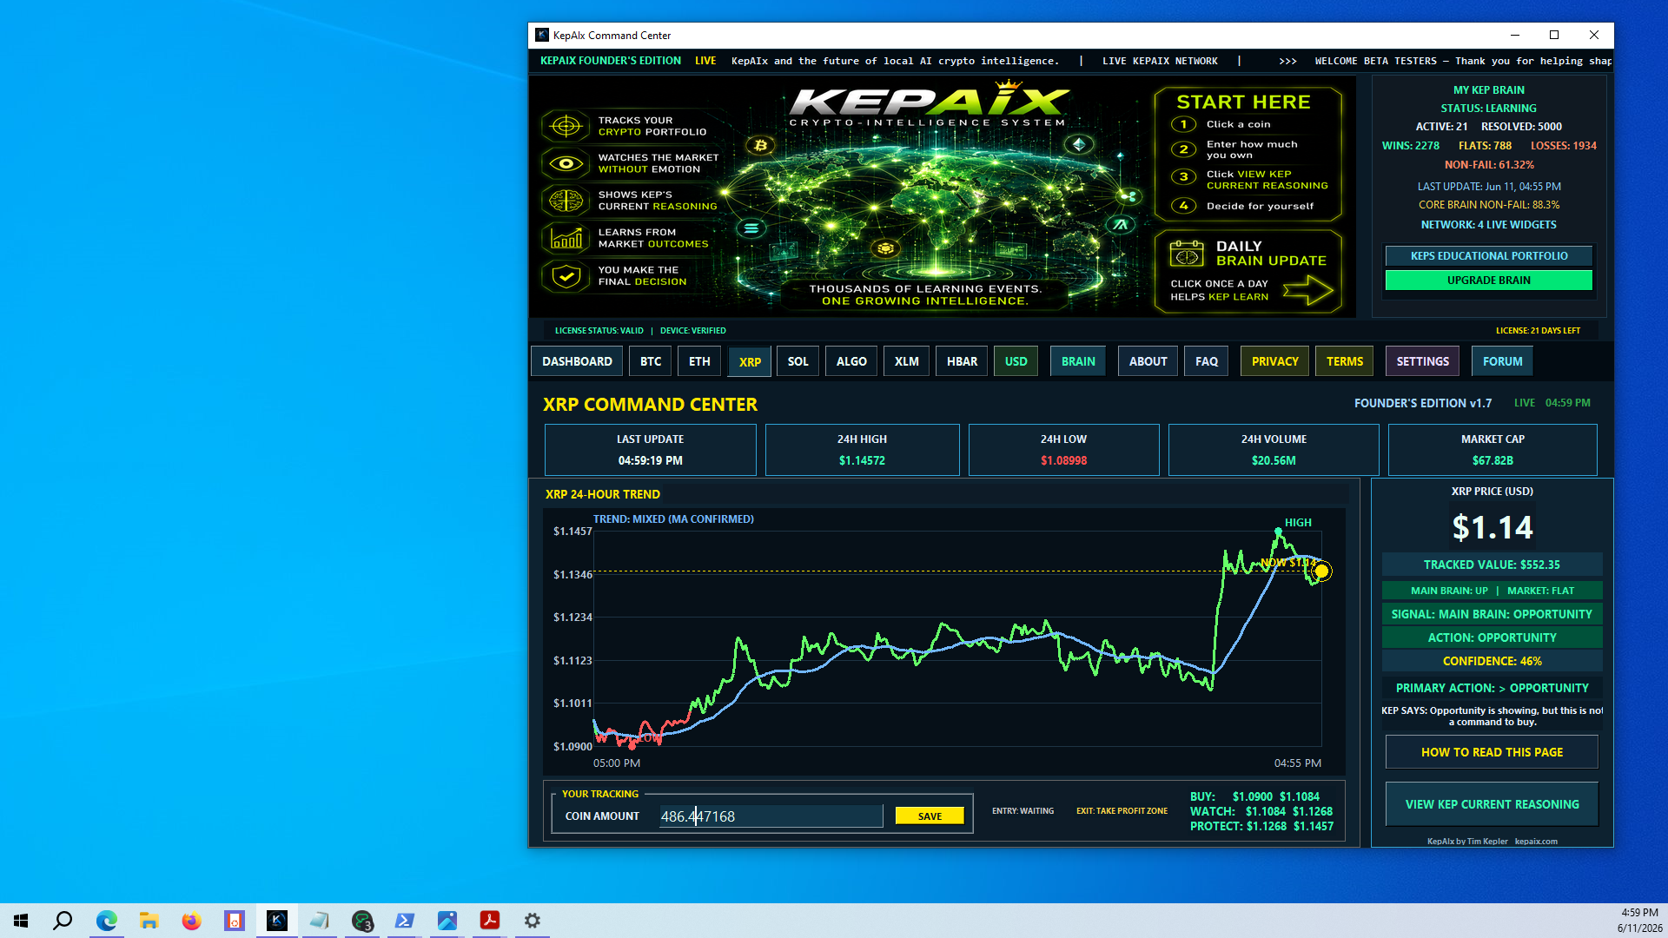1668x938 pixels.
Task: Open the DASHBOARD tab
Action: (x=577, y=361)
